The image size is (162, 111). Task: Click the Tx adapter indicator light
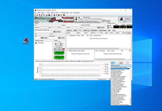point(56,44)
